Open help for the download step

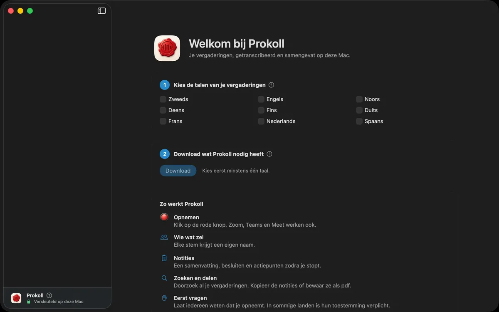(x=269, y=154)
